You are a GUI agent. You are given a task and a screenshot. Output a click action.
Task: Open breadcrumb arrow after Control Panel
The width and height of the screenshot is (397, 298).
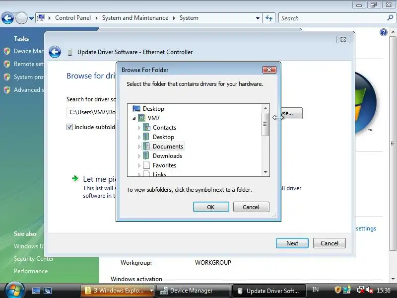[97, 18]
